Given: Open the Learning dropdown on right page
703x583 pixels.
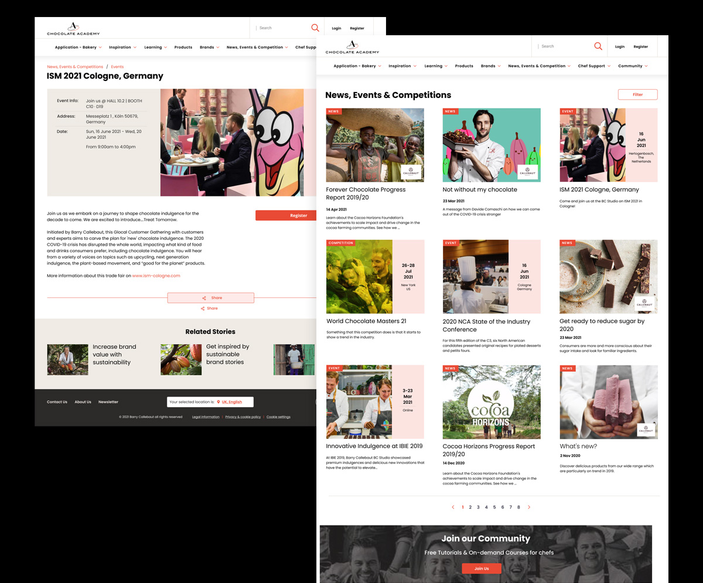Looking at the screenshot, I should [436, 66].
